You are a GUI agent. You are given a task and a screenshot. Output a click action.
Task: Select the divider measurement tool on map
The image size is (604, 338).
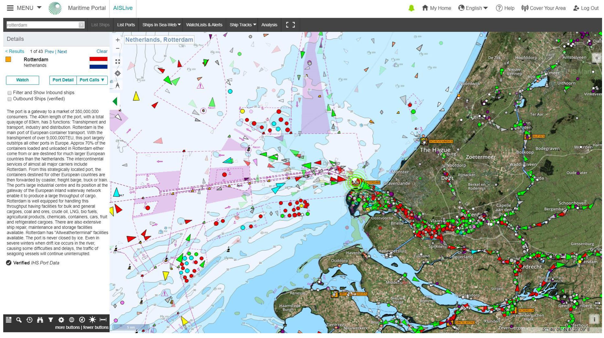(117, 85)
